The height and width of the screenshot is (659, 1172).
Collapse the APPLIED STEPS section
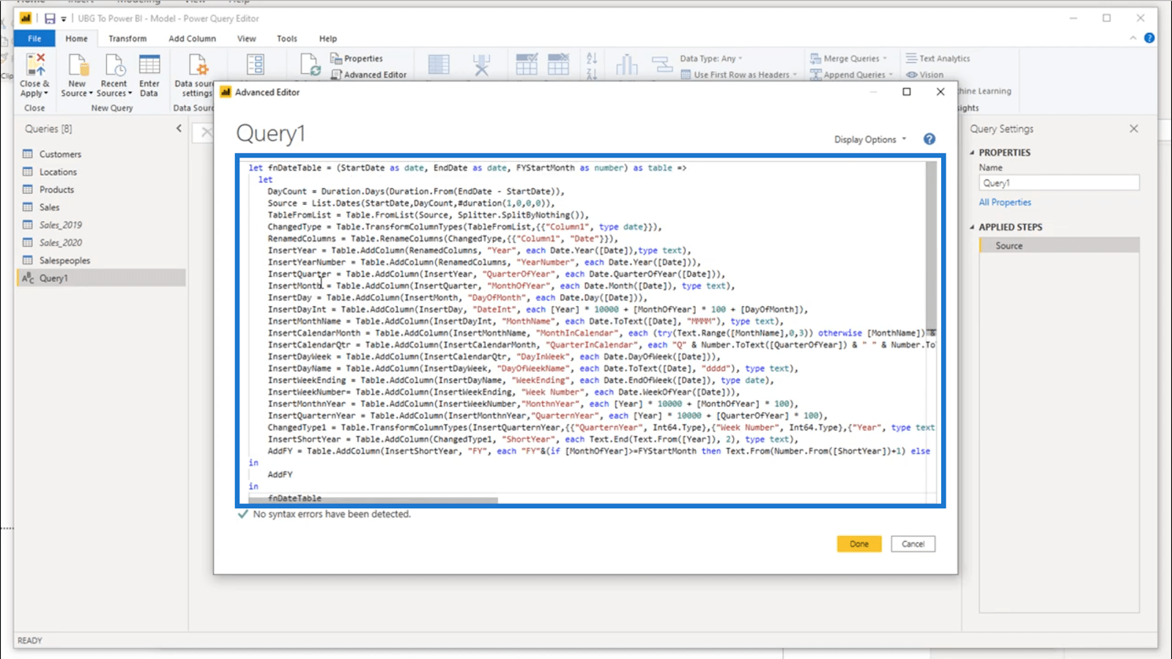point(972,227)
